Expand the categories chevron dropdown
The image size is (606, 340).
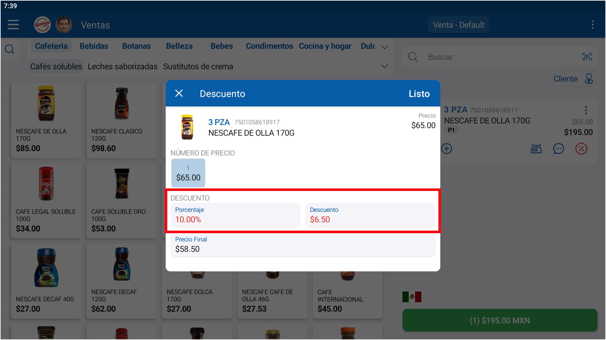(x=384, y=47)
